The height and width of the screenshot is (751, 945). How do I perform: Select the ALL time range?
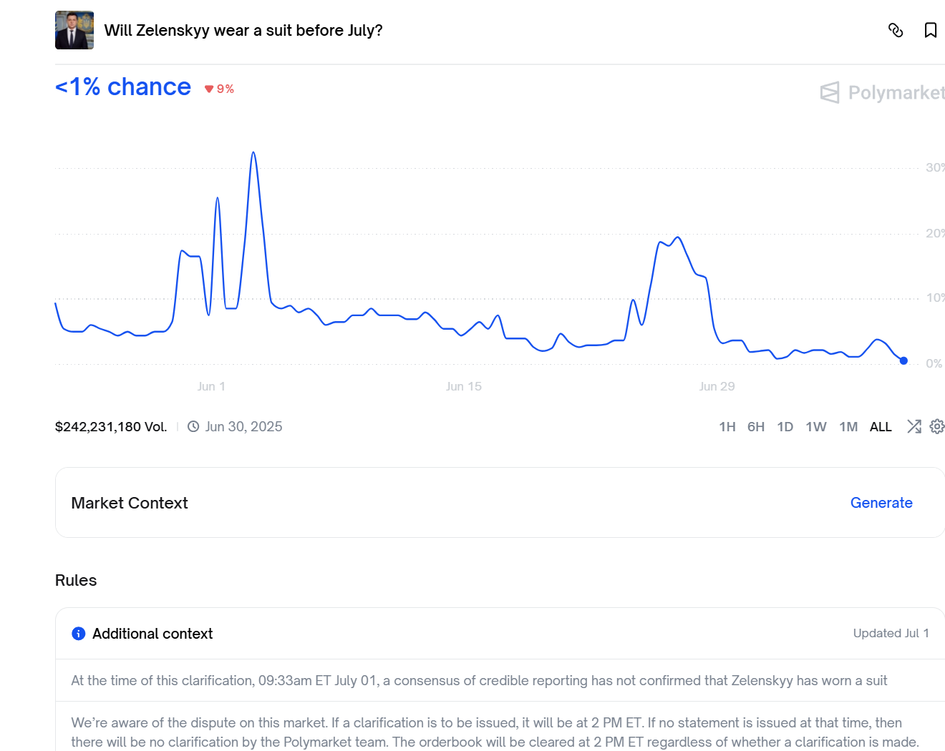[x=881, y=427]
